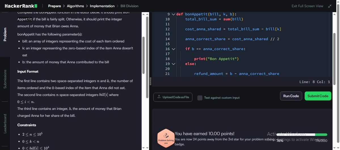Go to Algorithms in the breadcrumb
Screen dimensions: 340x150
pos(75,6)
